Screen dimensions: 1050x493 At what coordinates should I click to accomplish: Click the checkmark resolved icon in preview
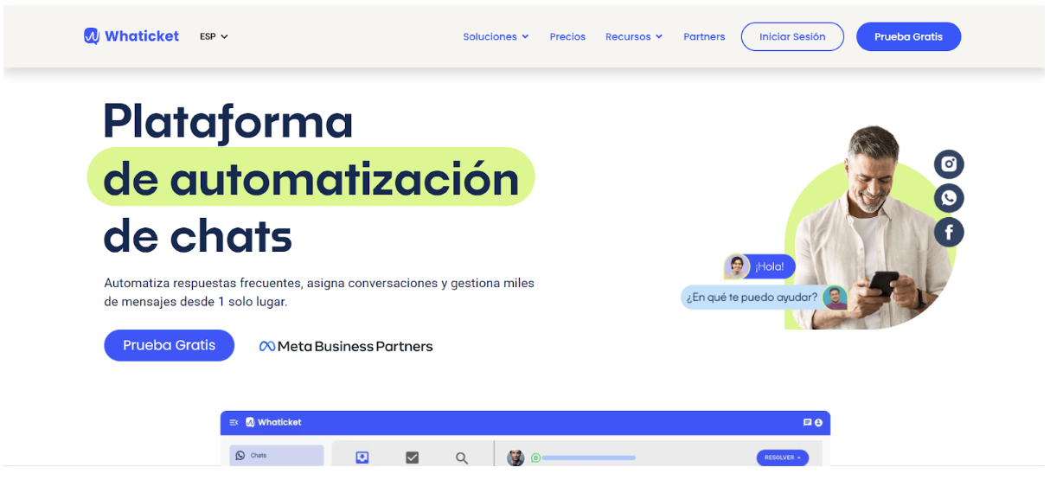pos(412,458)
